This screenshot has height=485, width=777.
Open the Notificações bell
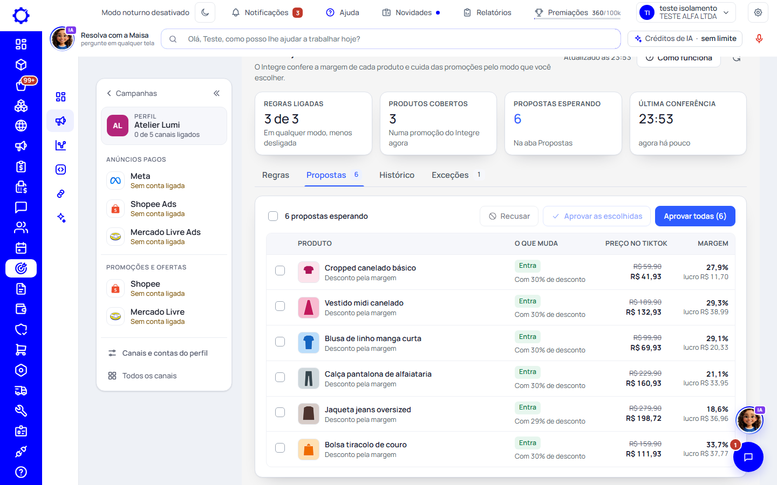(267, 12)
